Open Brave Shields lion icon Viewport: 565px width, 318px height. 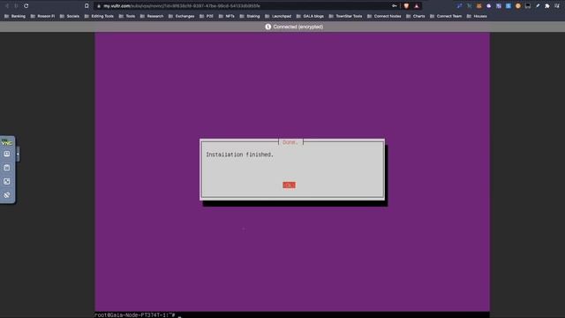click(x=406, y=6)
